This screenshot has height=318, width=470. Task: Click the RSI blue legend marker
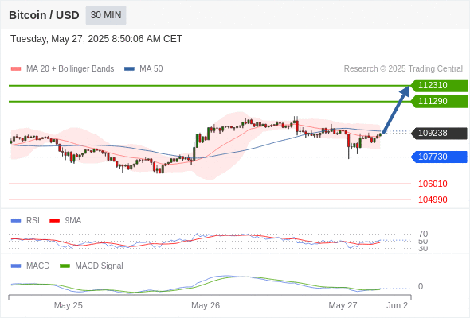click(x=16, y=221)
